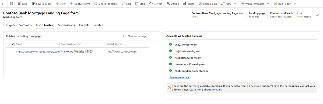This screenshot has height=104, width=323.
Task: Open the See more details link
Action: (x=179, y=77)
